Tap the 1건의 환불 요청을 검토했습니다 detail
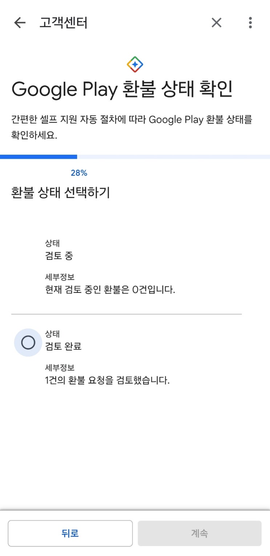 [x=107, y=381]
